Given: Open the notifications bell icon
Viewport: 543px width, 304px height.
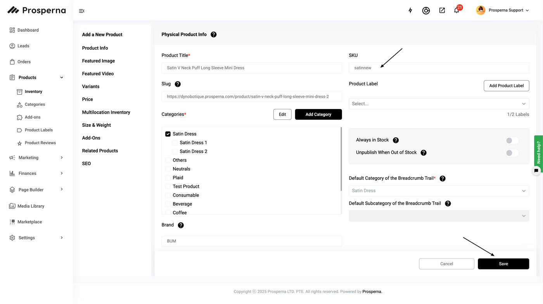Looking at the screenshot, I should tap(457, 10).
